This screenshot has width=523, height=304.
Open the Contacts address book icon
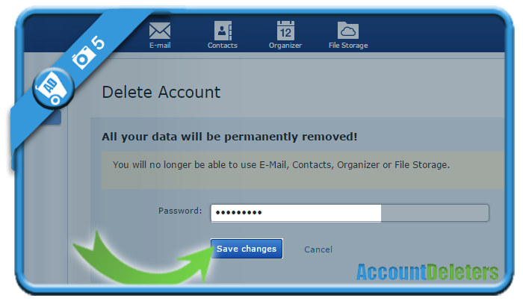(x=223, y=31)
